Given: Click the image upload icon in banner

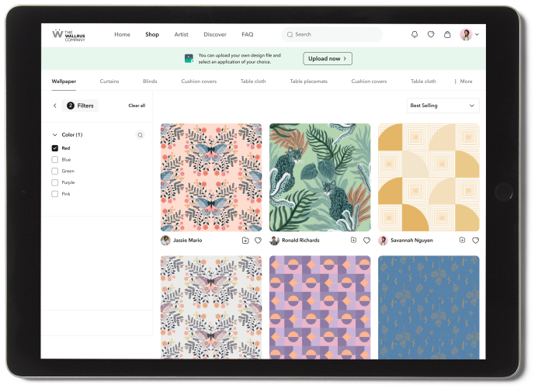Looking at the screenshot, I should coord(189,58).
